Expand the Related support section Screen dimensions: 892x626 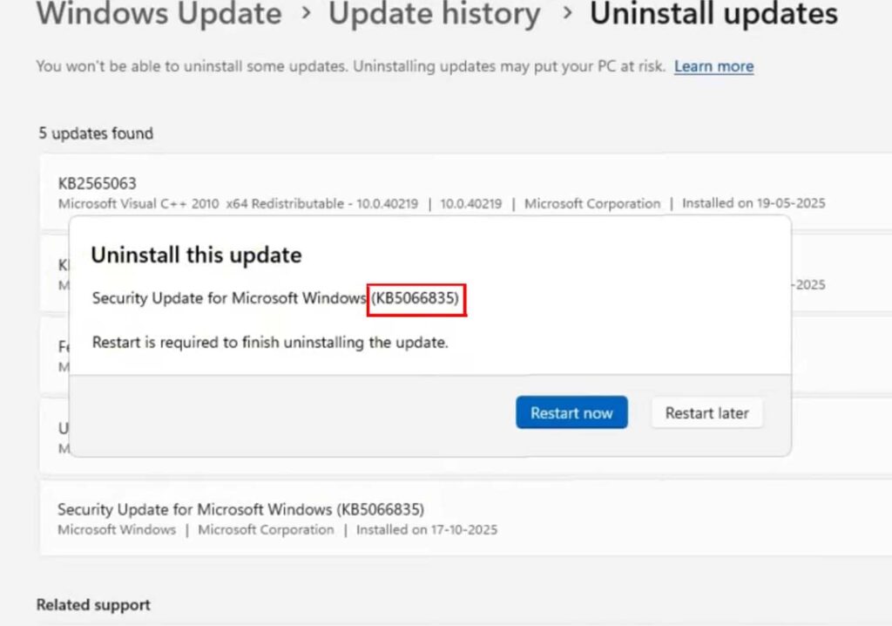[x=92, y=604]
